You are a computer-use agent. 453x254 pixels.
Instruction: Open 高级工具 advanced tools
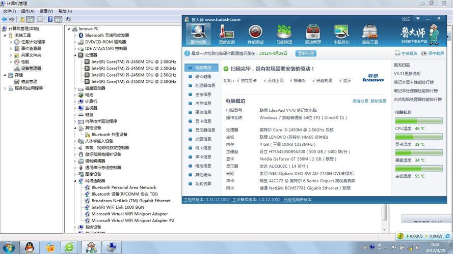point(370,34)
